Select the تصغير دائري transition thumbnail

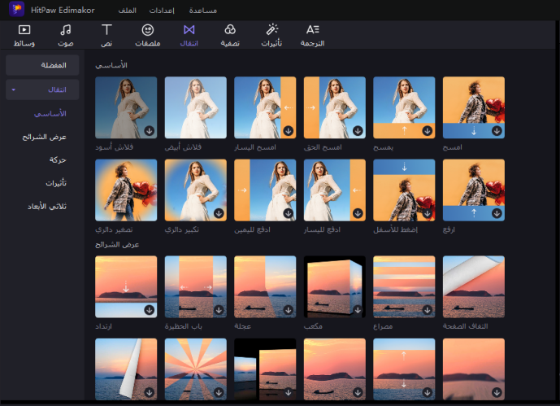coord(126,190)
